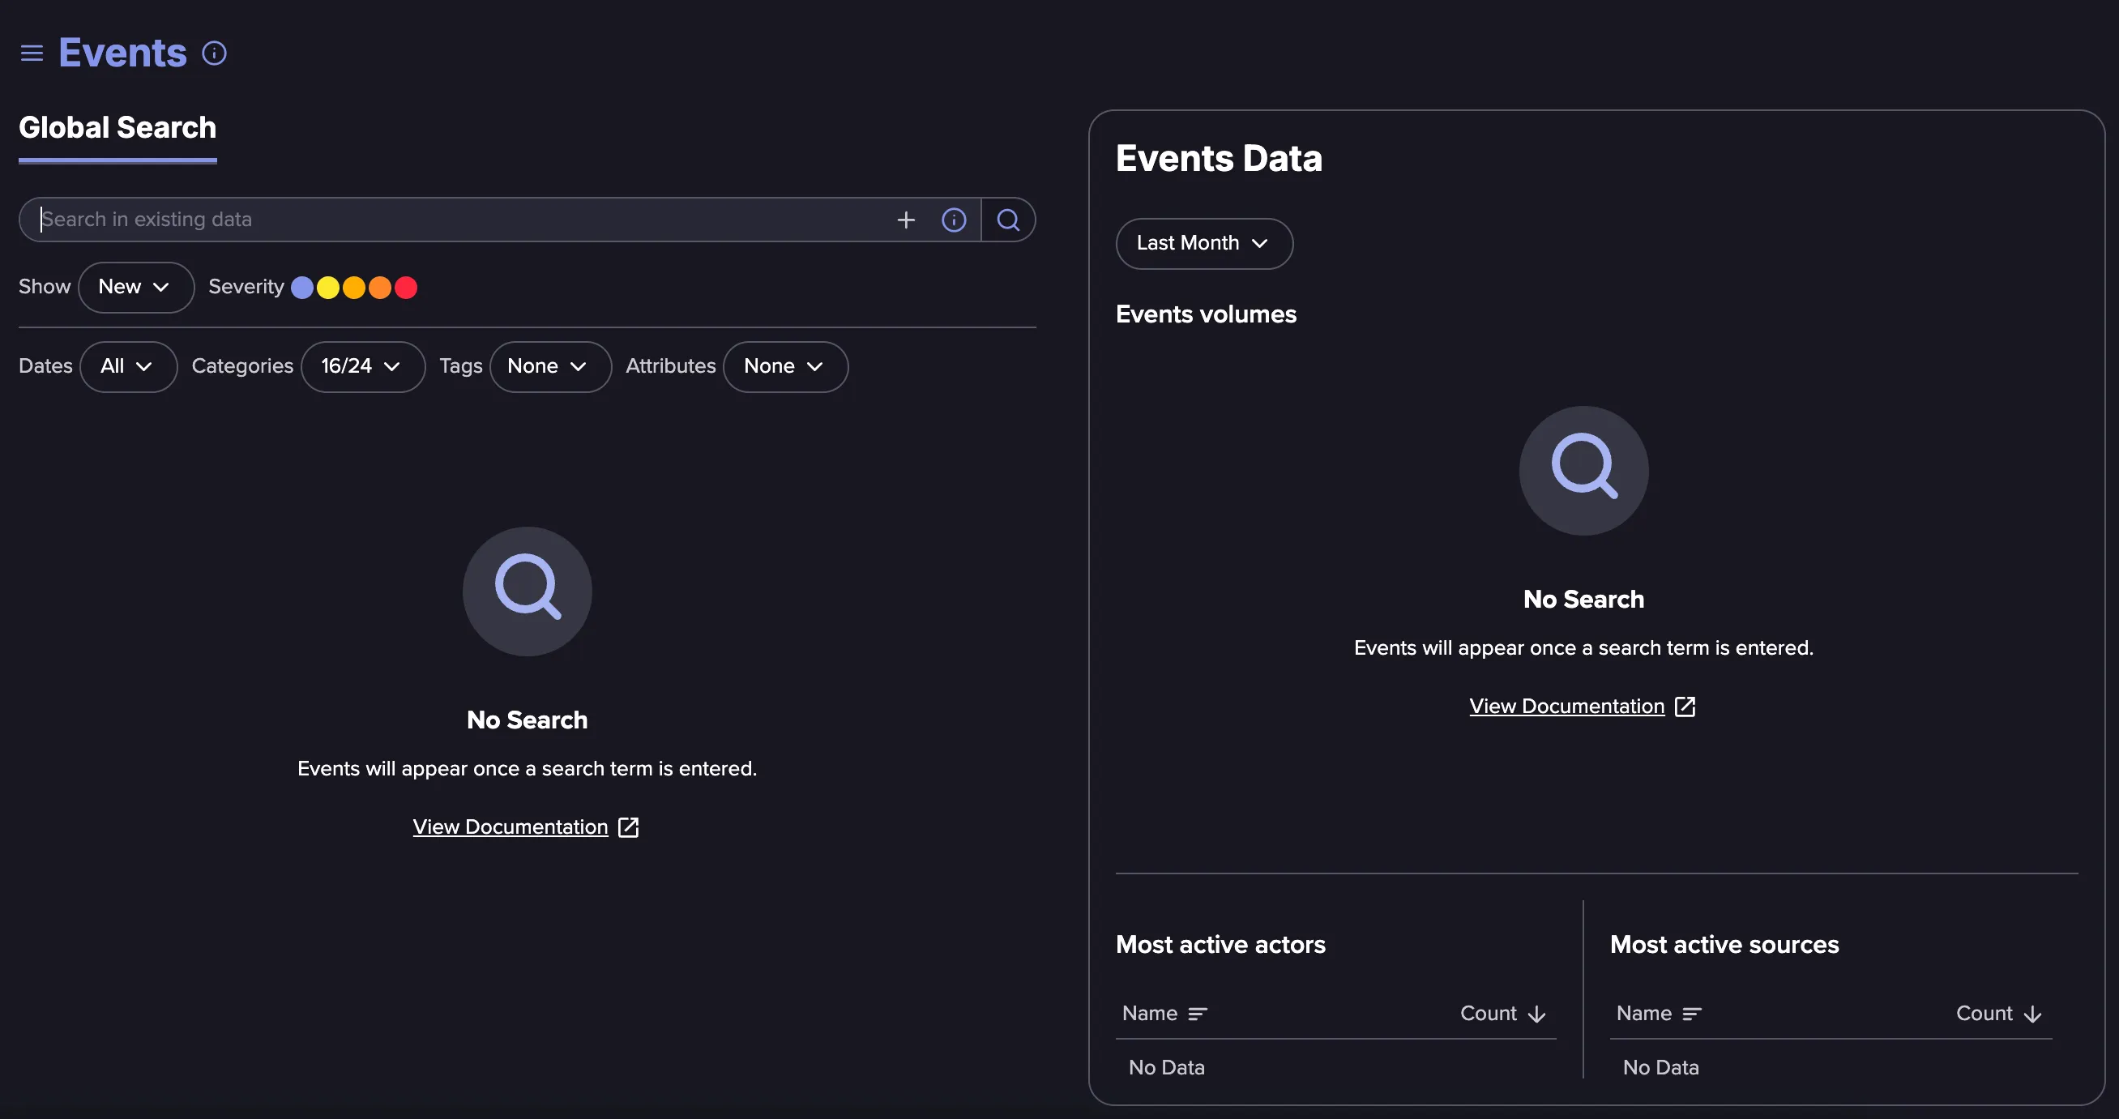The height and width of the screenshot is (1119, 2119).
Task: Toggle the amber severity filter dot
Action: point(354,287)
